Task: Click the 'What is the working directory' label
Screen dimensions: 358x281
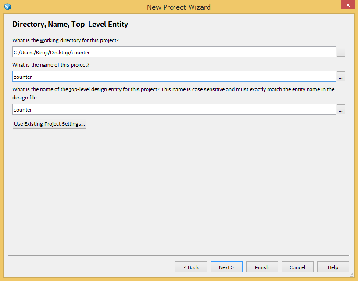Action: 65,40
